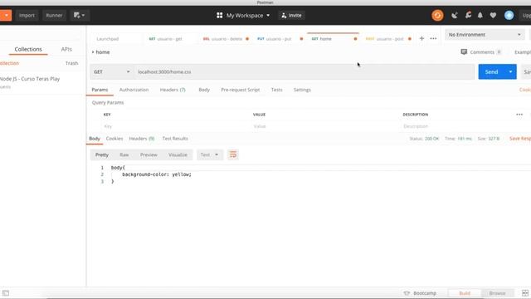Open the Tests tab
The image size is (531, 299).
click(276, 90)
